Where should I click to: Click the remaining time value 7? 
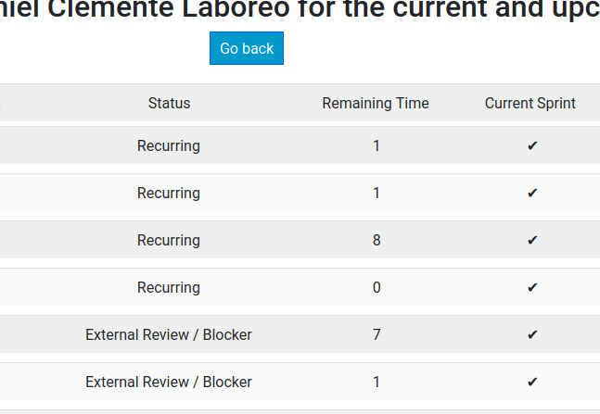(x=377, y=334)
